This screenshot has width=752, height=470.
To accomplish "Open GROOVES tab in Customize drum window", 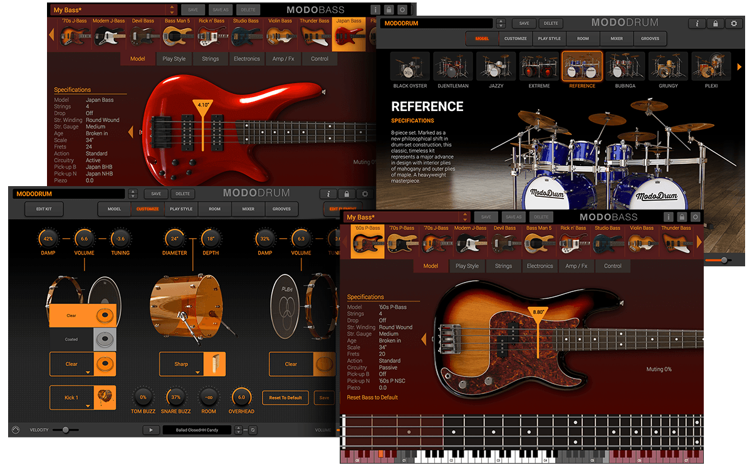I will click(282, 209).
